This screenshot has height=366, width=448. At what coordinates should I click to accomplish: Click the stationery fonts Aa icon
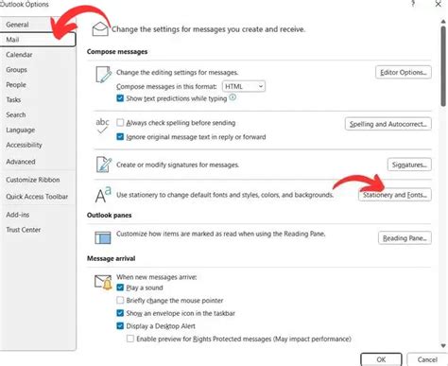tap(103, 195)
